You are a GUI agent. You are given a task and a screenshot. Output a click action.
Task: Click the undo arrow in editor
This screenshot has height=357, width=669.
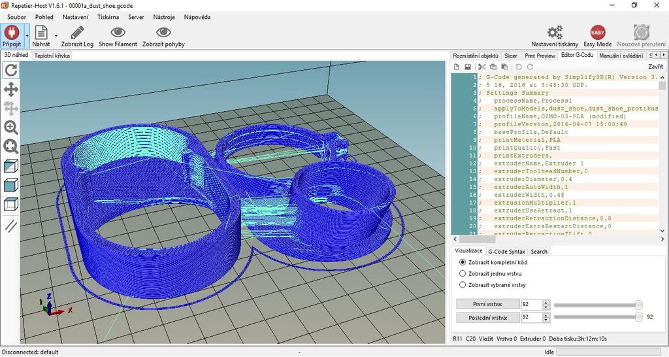518,67
